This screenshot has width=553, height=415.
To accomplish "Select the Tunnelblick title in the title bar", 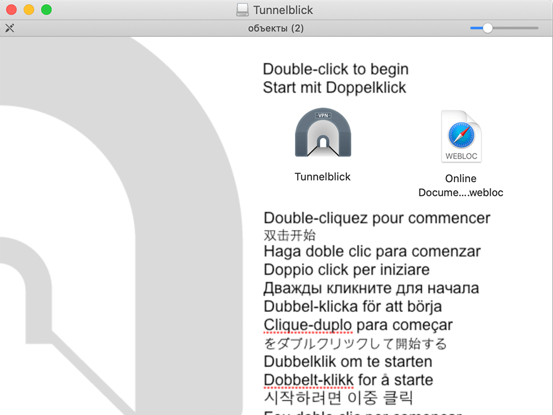I will (282, 10).
